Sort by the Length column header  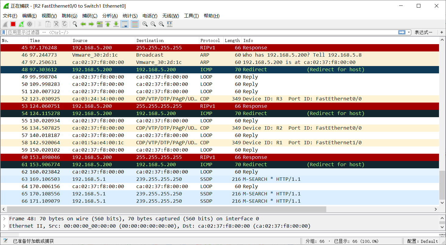coord(233,40)
